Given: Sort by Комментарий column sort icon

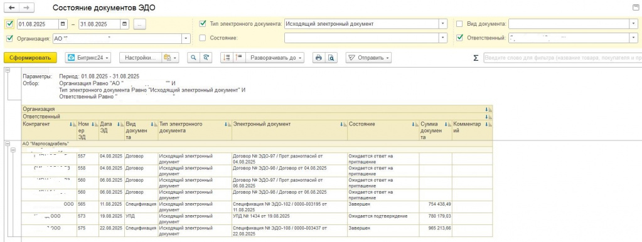Looking at the screenshot, I should [x=488, y=124].
